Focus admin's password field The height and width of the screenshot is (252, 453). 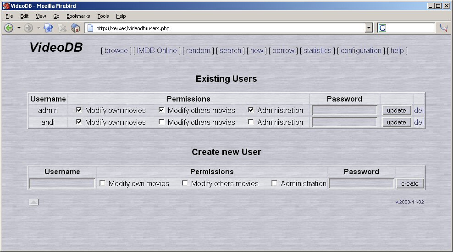[x=344, y=110]
